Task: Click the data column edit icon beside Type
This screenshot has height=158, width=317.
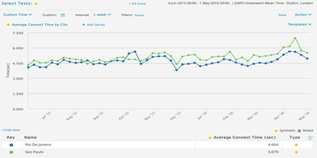Action: (311, 138)
